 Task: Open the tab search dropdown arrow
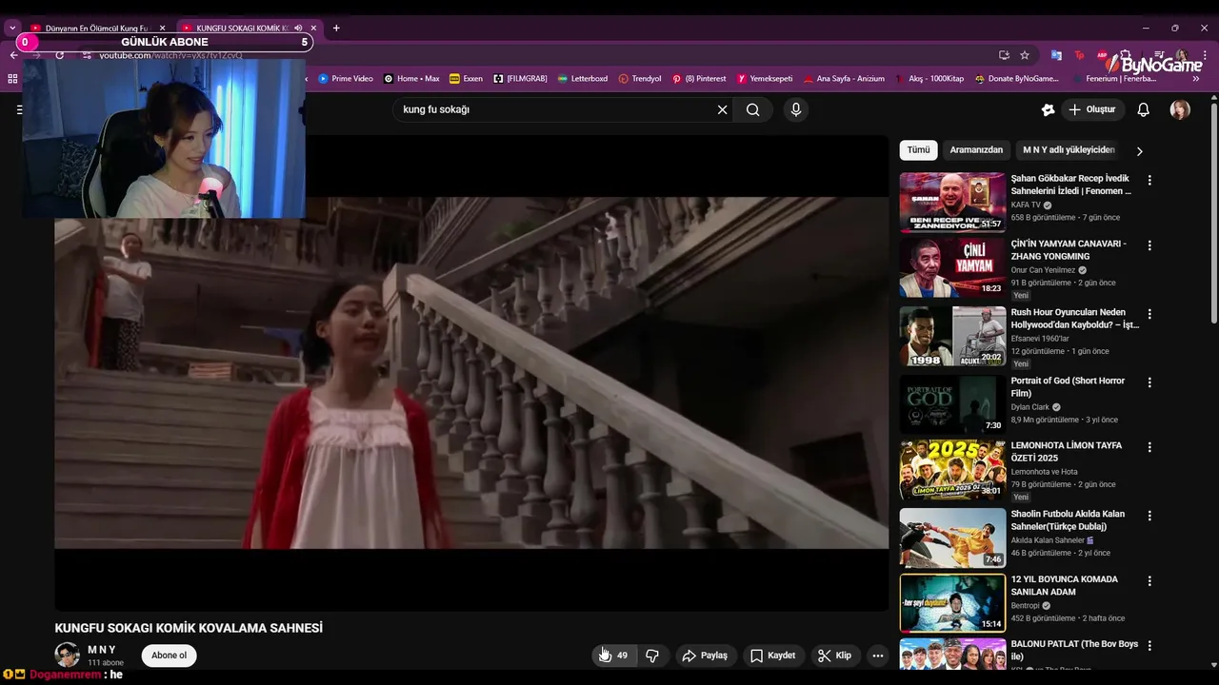[12, 29]
